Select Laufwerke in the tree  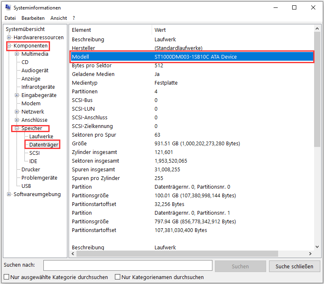click(x=41, y=137)
